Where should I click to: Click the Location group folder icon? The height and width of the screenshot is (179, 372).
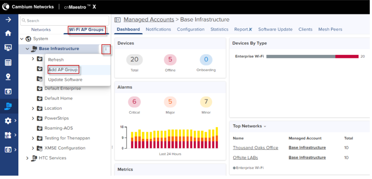click(40, 108)
